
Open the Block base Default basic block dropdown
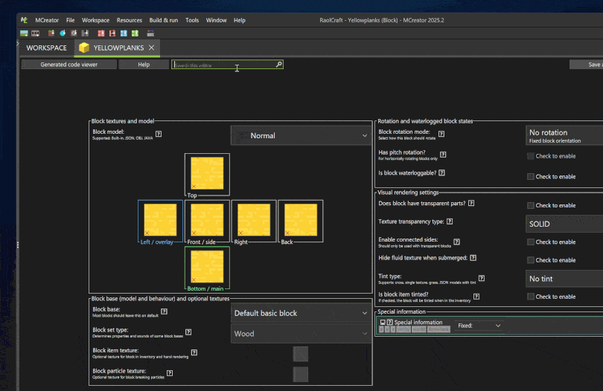301,313
